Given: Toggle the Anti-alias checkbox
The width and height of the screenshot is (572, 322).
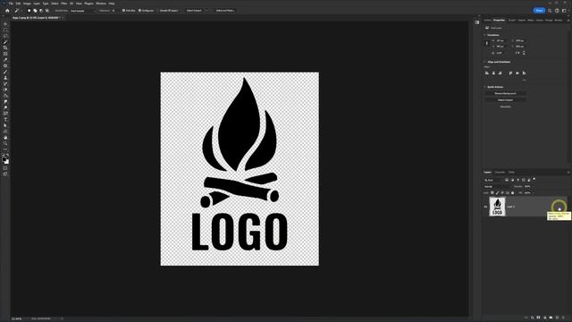Looking at the screenshot, I should [x=123, y=11].
